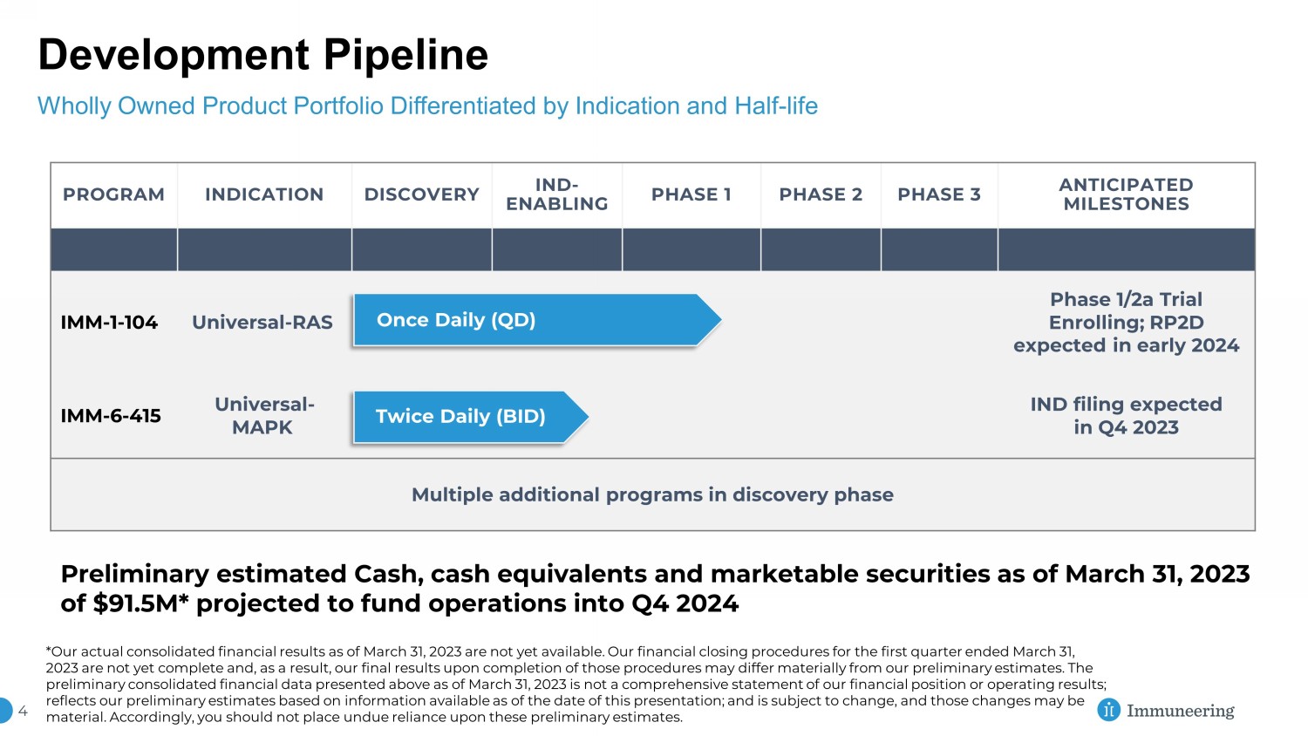Image resolution: width=1308 pixels, height=736 pixels.
Task: Click the IND-ENABLING column header
Action: (556, 194)
